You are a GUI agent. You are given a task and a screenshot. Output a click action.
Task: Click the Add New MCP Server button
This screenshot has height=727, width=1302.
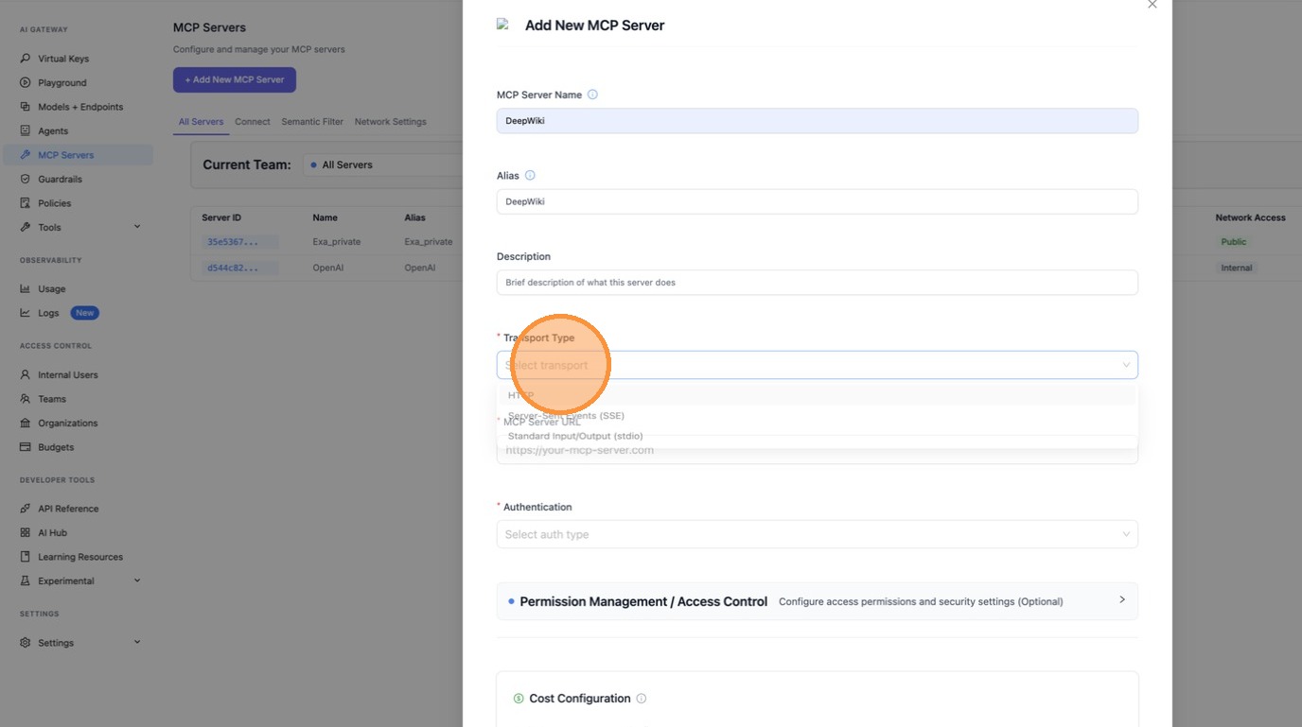click(235, 80)
